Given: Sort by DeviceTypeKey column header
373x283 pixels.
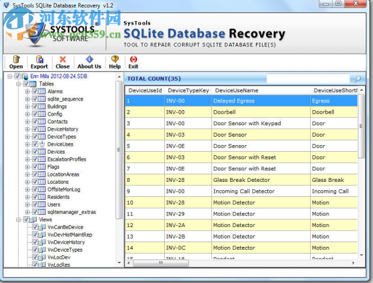Looking at the screenshot, I should point(188,90).
